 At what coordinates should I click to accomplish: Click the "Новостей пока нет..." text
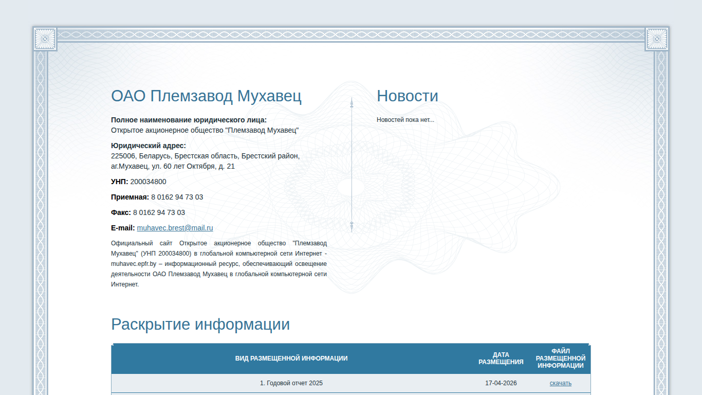[x=405, y=120]
